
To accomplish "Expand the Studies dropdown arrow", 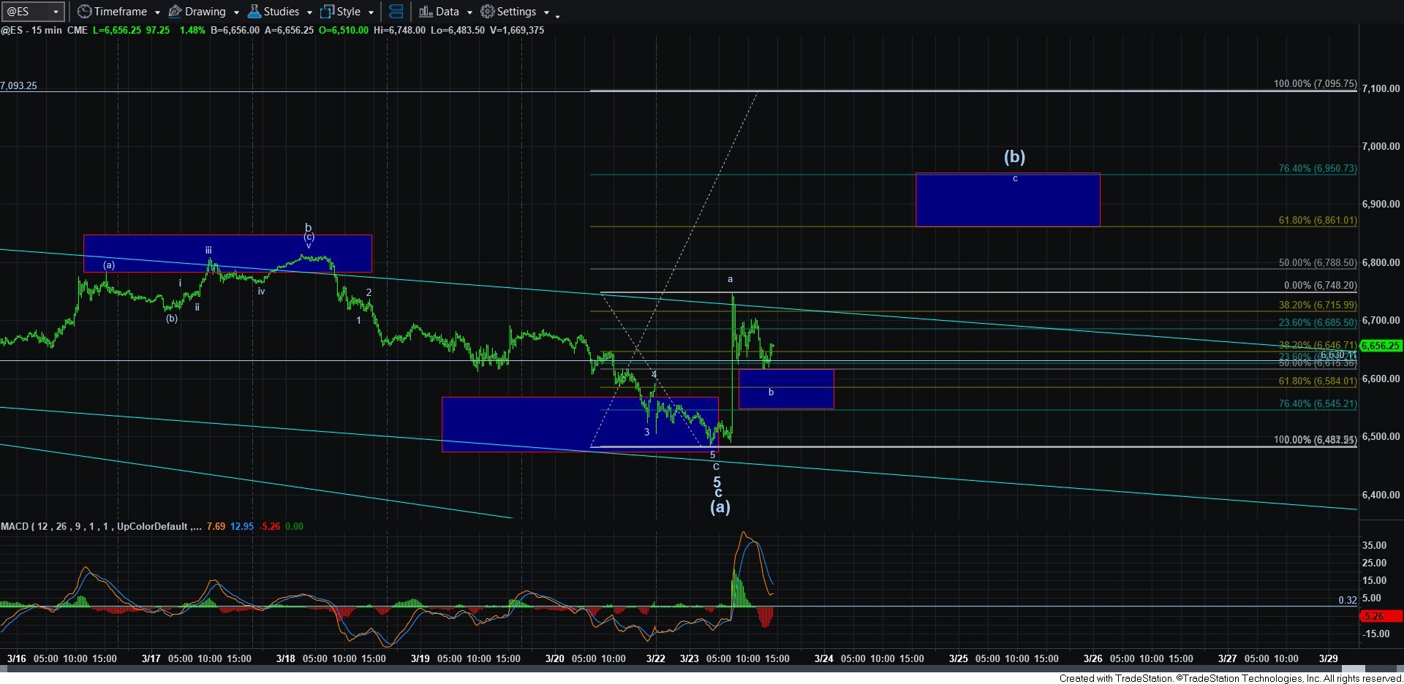I will [309, 12].
